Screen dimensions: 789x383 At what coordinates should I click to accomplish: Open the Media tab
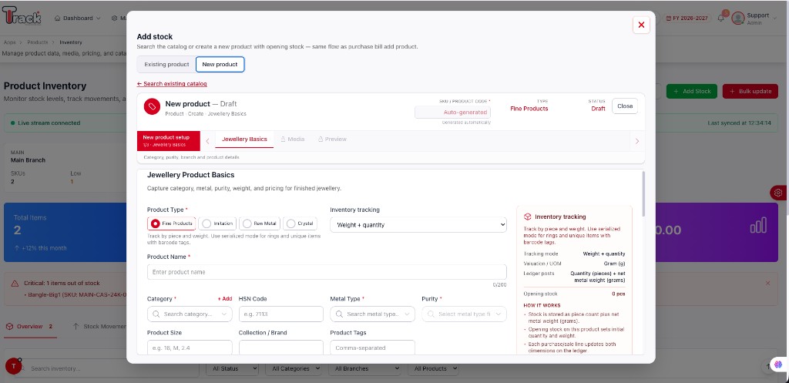(x=292, y=139)
